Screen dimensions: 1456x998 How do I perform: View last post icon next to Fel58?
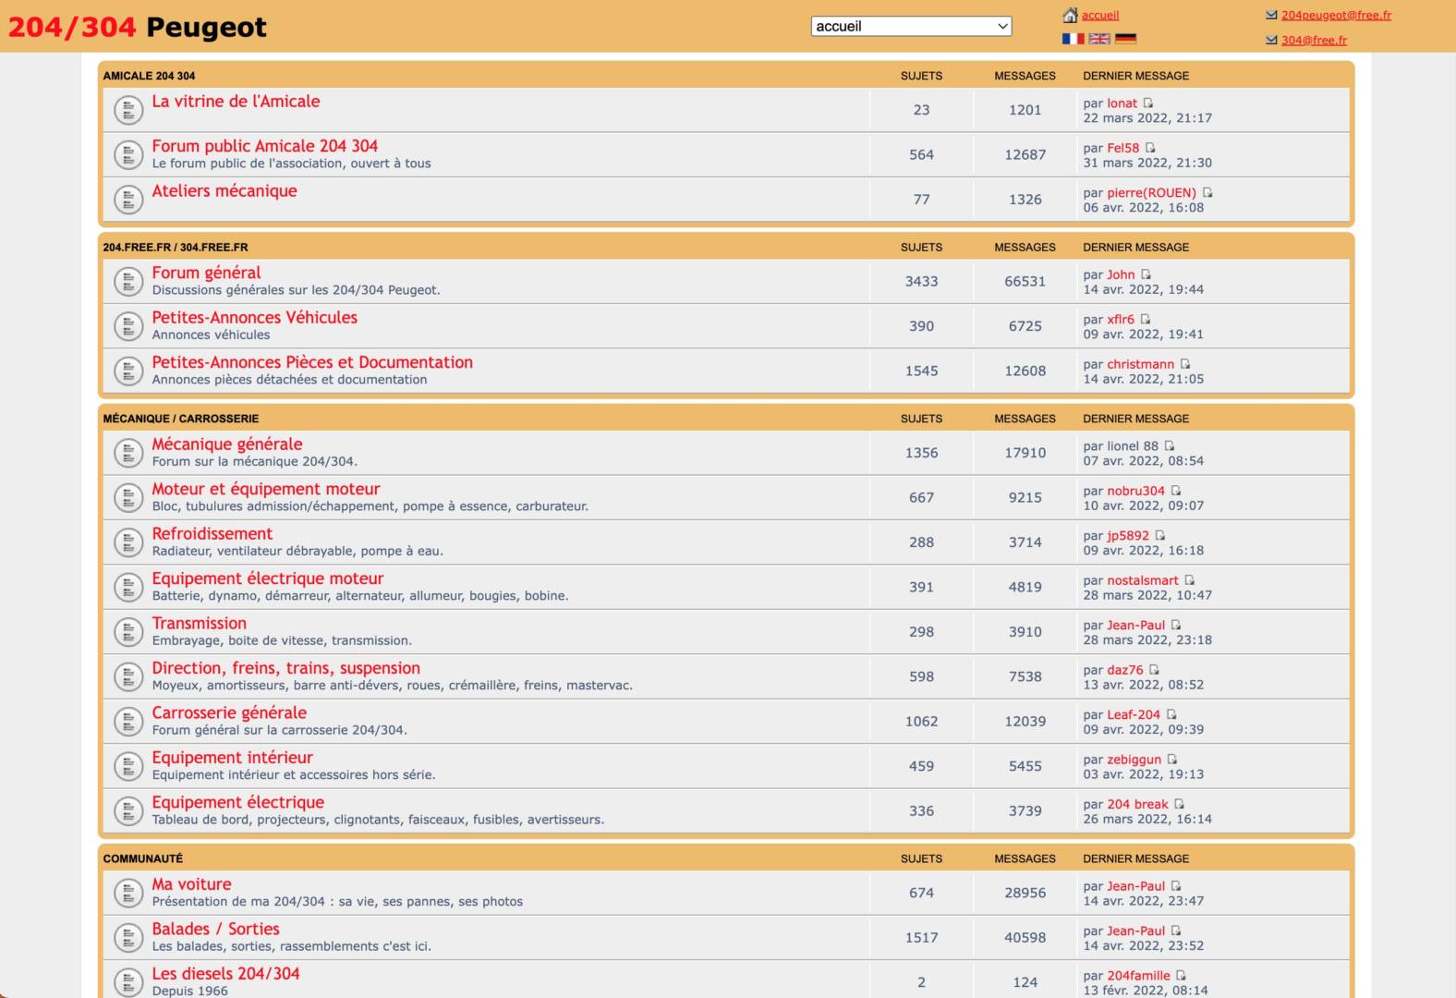pos(1150,148)
